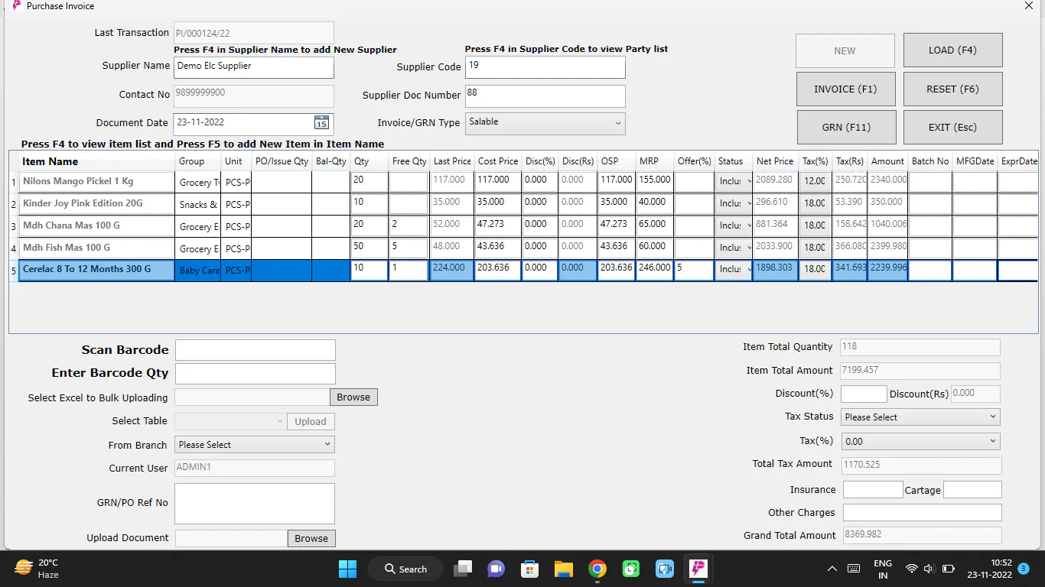Open Microsoft Store from the taskbar

point(529,569)
